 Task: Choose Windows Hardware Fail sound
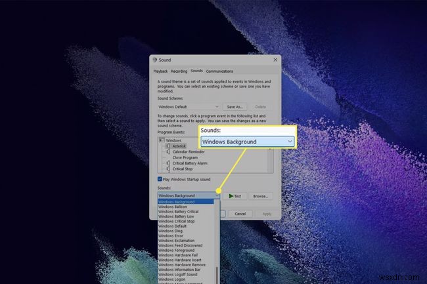point(186,255)
